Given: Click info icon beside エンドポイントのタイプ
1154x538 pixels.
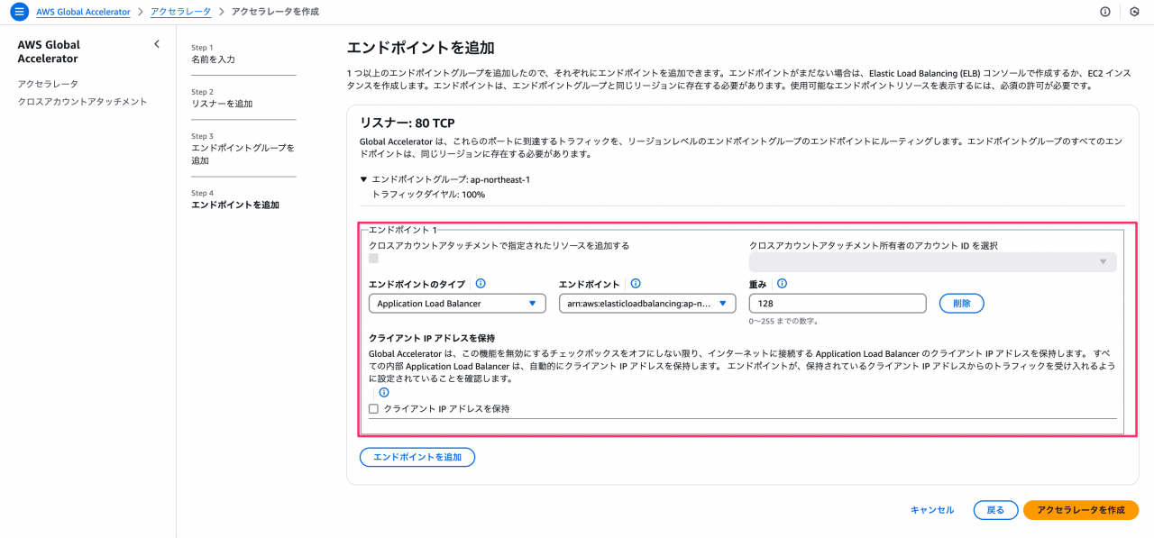Looking at the screenshot, I should [x=481, y=284].
